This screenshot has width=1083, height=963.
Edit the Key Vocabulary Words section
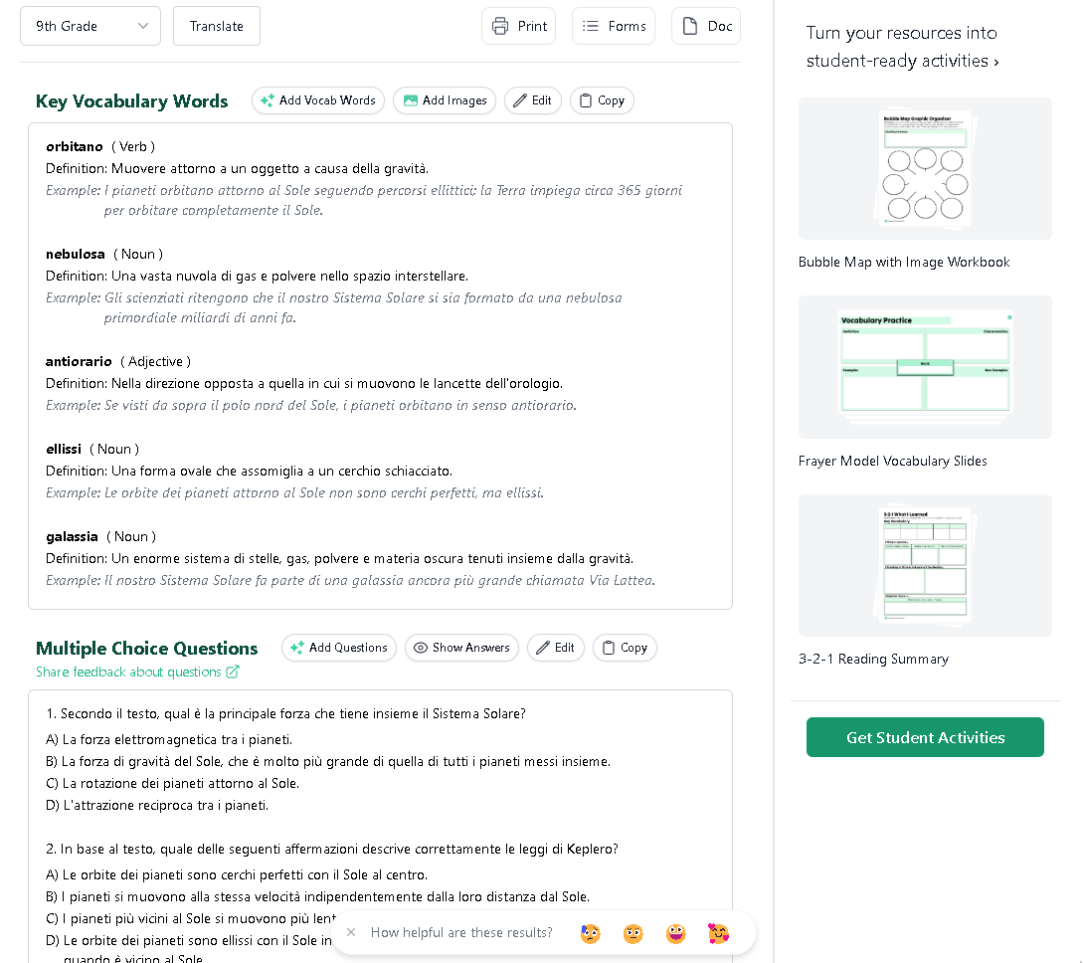click(532, 100)
